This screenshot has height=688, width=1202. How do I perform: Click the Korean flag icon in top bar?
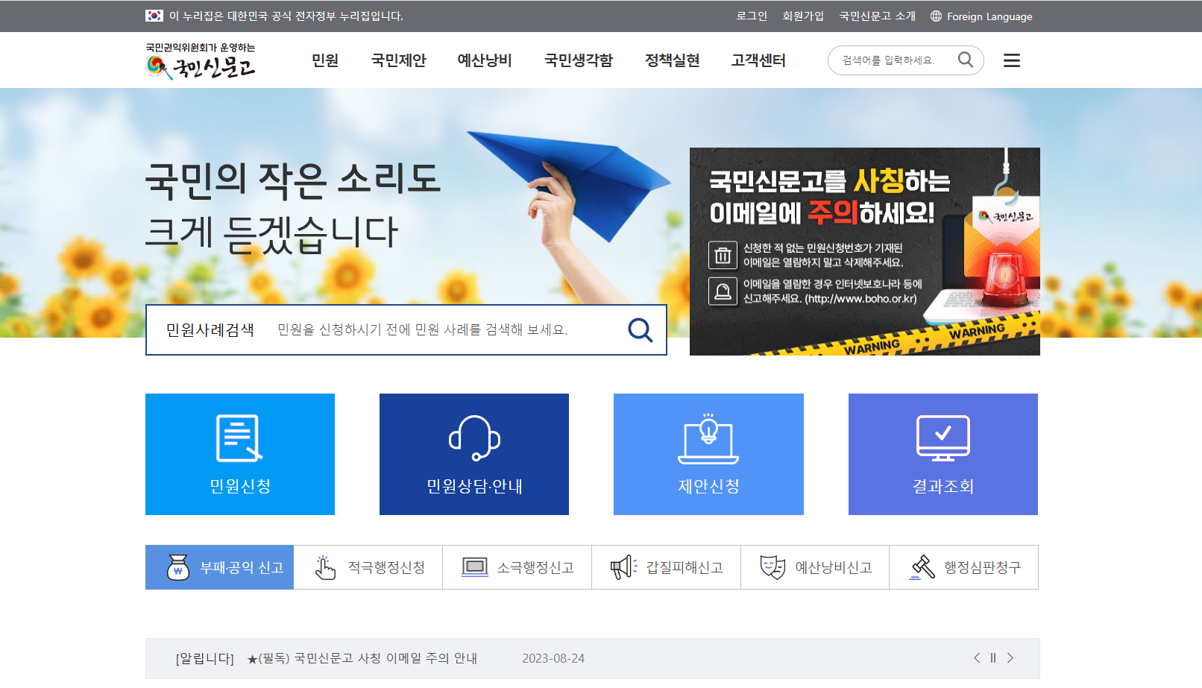(x=154, y=16)
